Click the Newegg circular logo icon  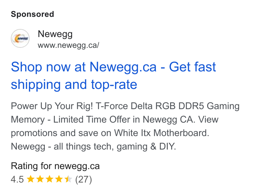[20, 38]
